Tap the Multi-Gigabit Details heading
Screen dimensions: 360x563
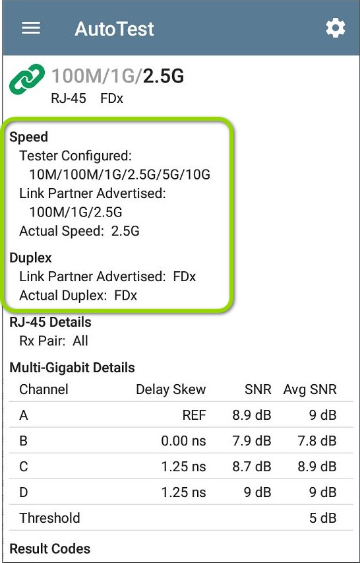point(72,368)
